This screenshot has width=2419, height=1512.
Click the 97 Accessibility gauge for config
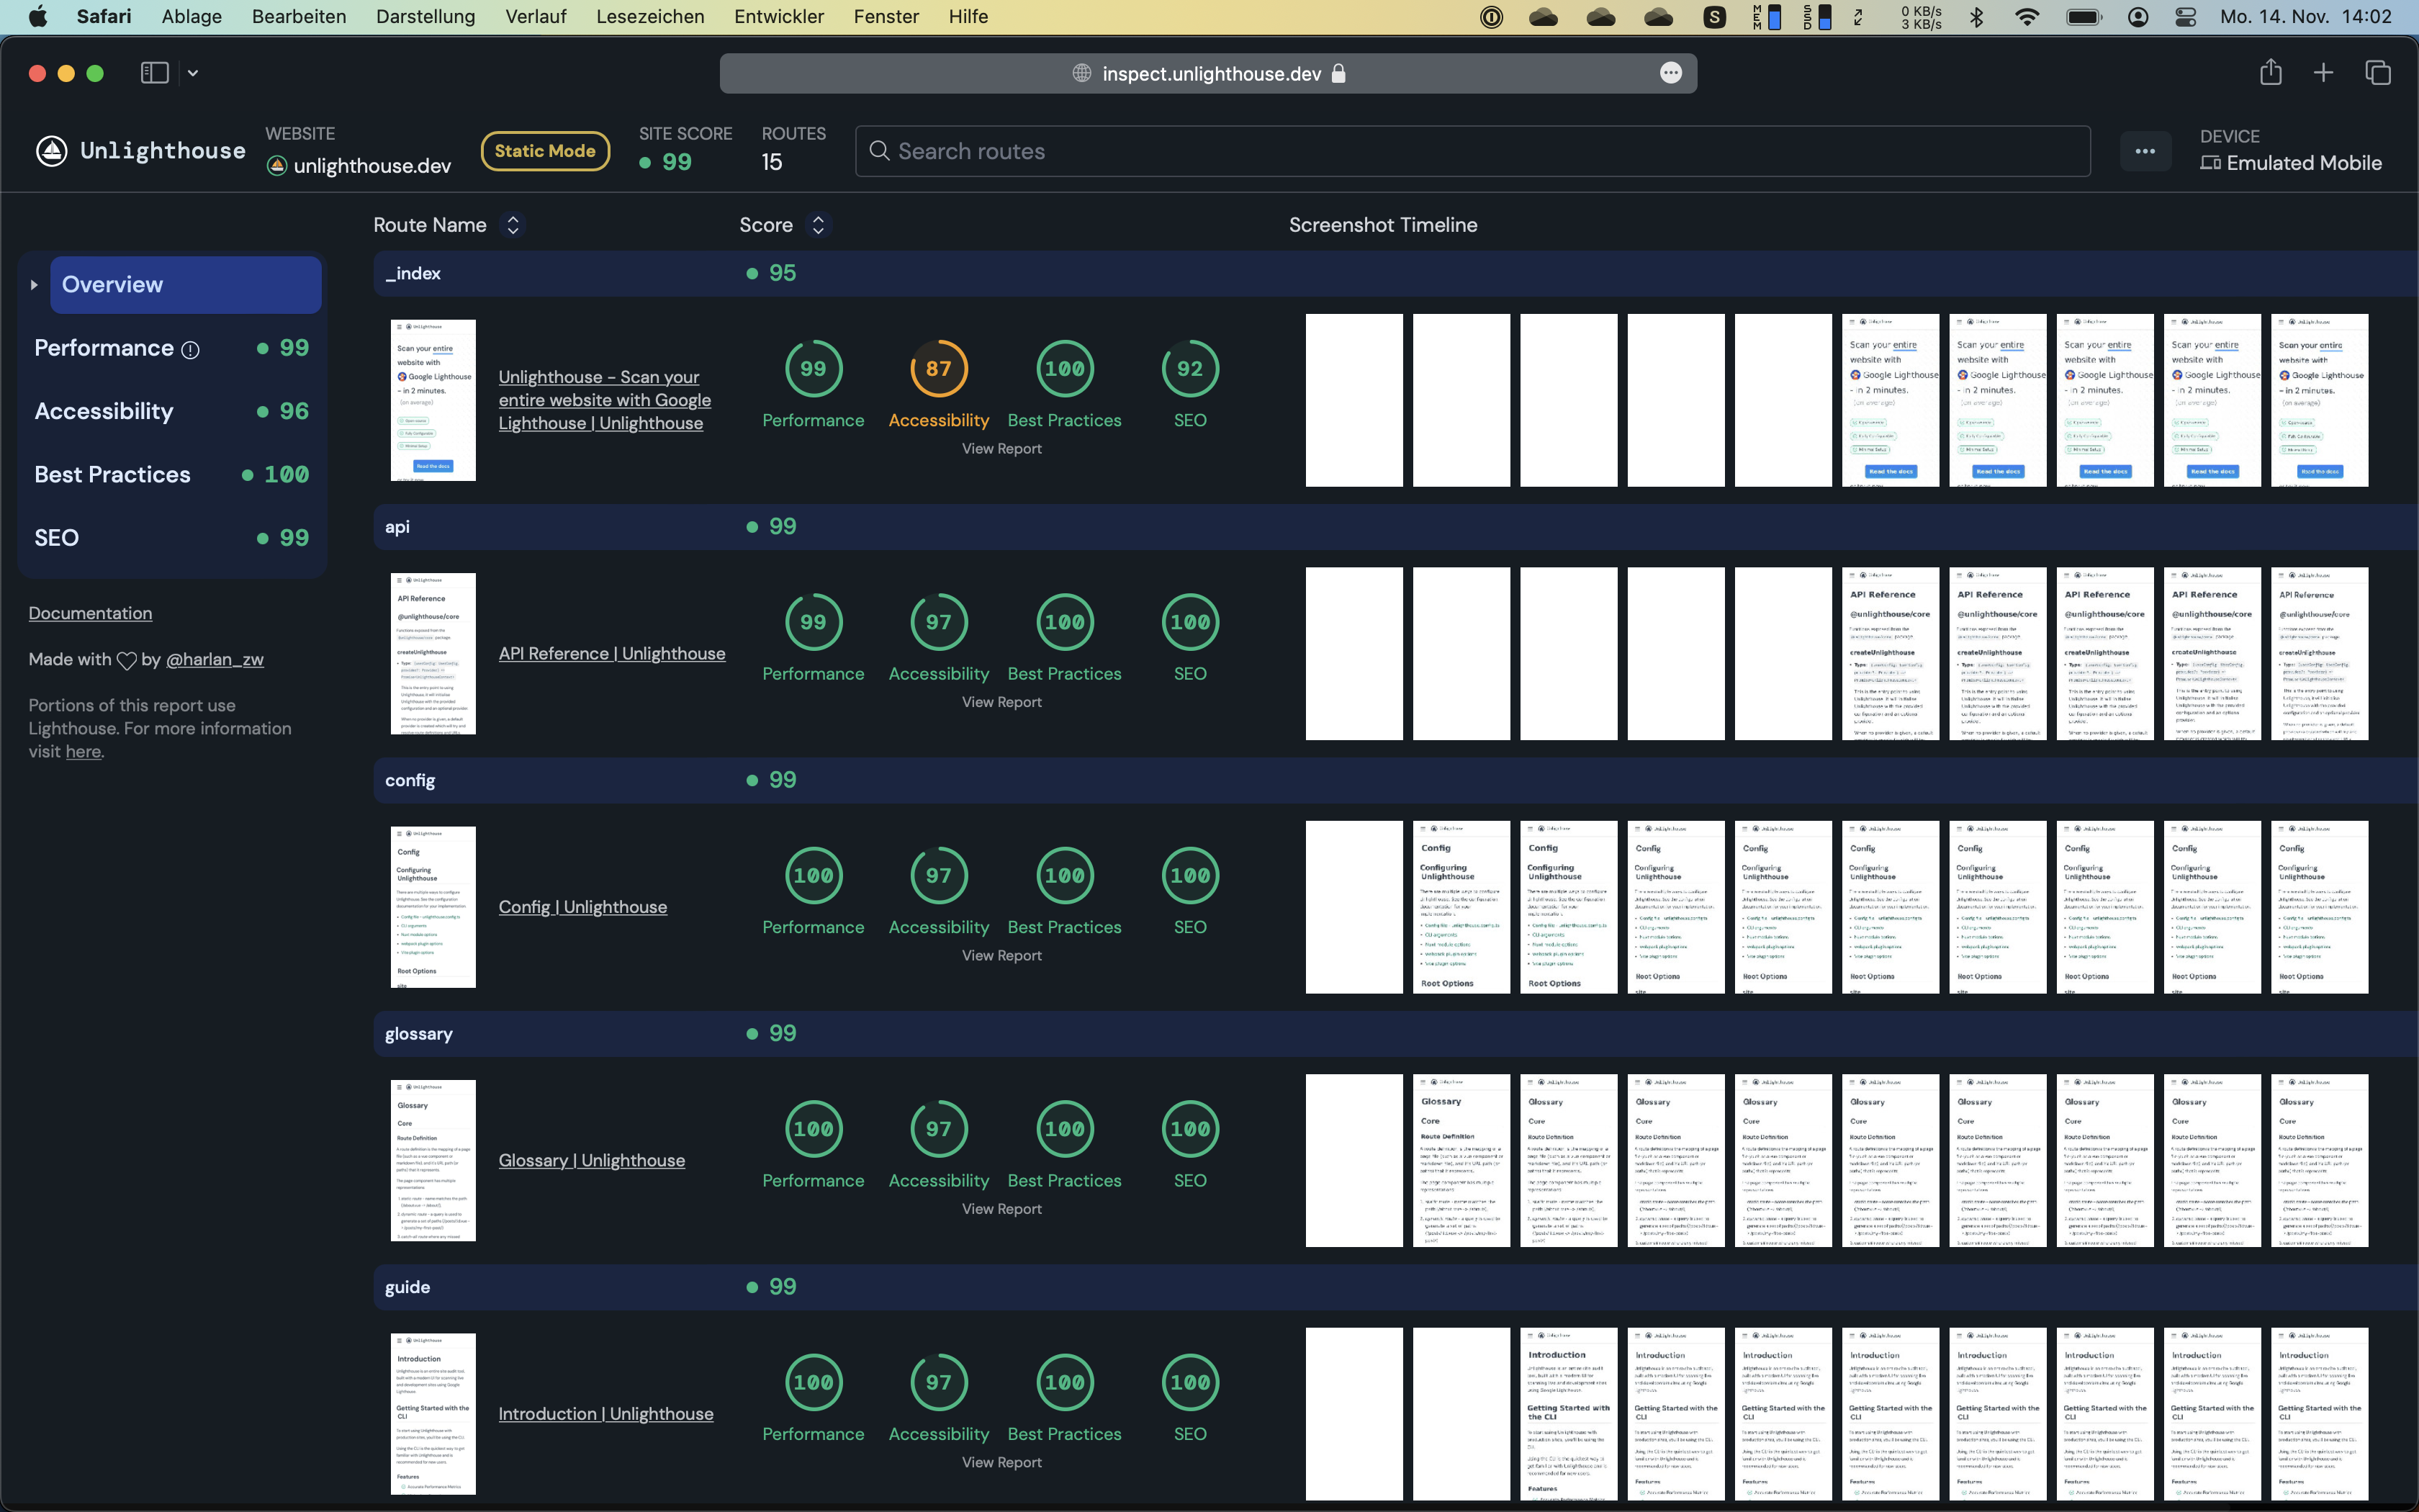939,876
